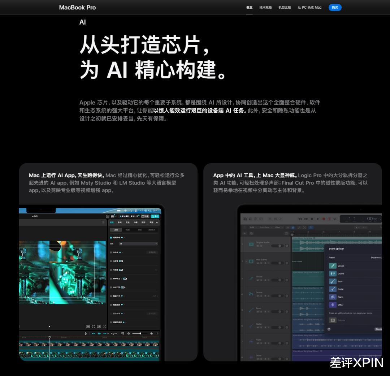Viewport: 390px width, 376px height.
Task: Open the 强度 dropdown in the inspector
Action: coord(138,243)
